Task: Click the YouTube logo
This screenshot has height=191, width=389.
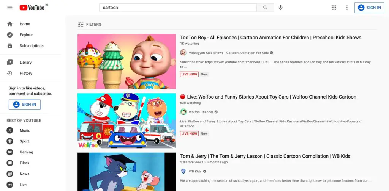Action: [x=32, y=8]
